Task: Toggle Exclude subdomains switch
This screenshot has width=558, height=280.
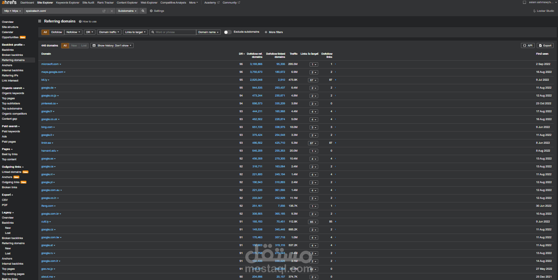Action: pyautogui.click(x=228, y=32)
